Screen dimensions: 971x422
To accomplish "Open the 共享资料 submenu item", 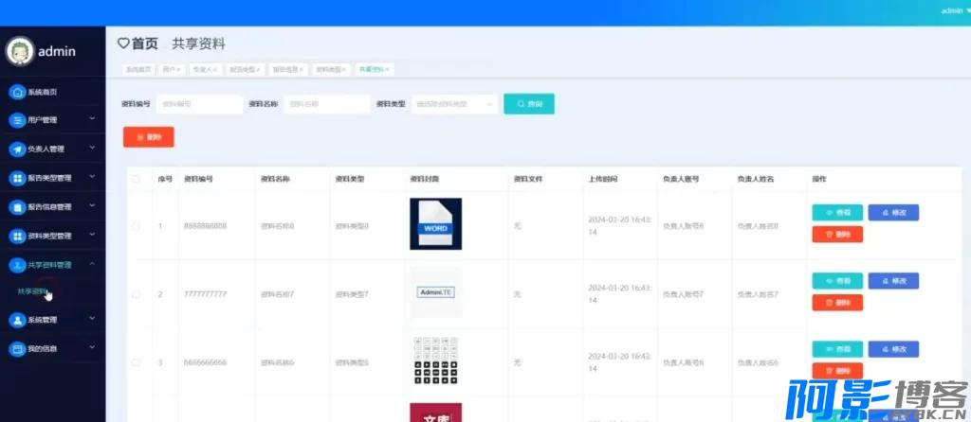I will click(x=32, y=291).
